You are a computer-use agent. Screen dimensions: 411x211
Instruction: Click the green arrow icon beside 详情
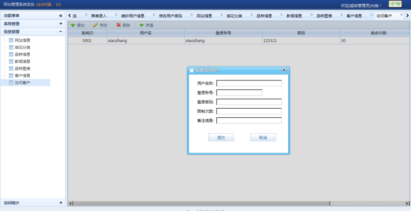[142, 25]
